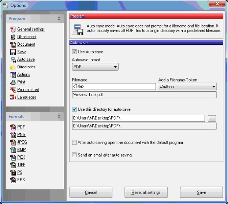
Task: Click the 'Preview Title'.pdf filename preview
Action: (144, 95)
